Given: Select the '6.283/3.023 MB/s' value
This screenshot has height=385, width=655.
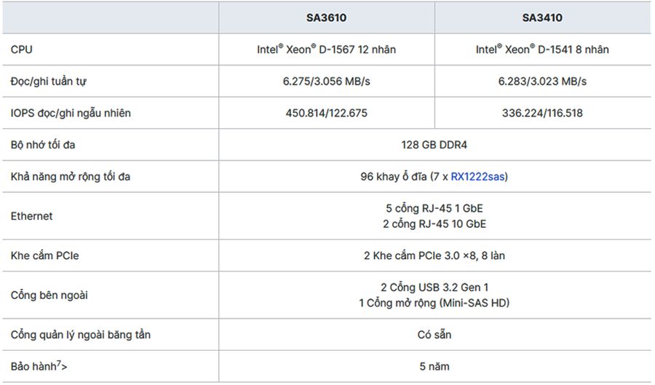Looking at the screenshot, I should coord(542,81).
